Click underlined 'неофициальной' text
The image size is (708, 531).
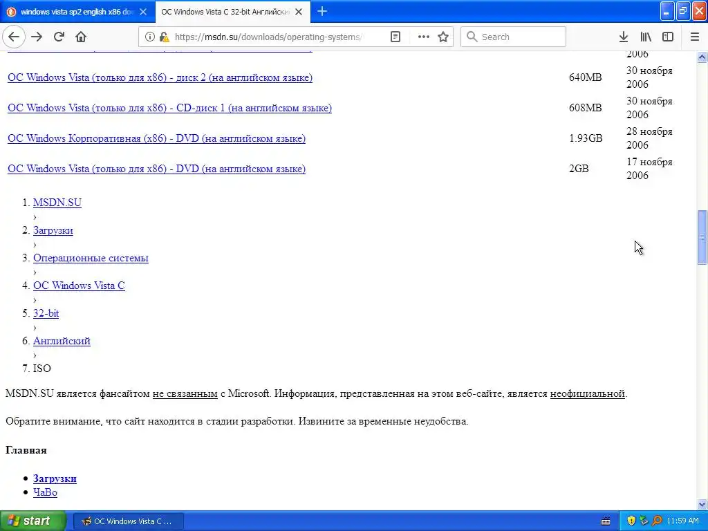(588, 393)
